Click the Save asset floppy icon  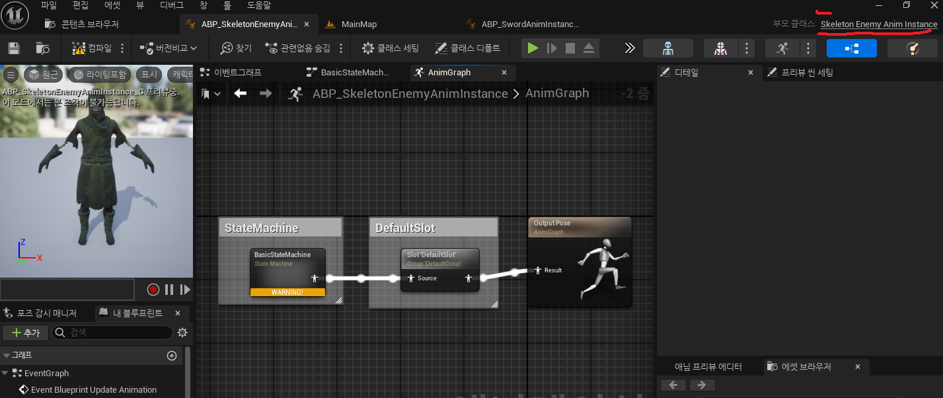14,48
